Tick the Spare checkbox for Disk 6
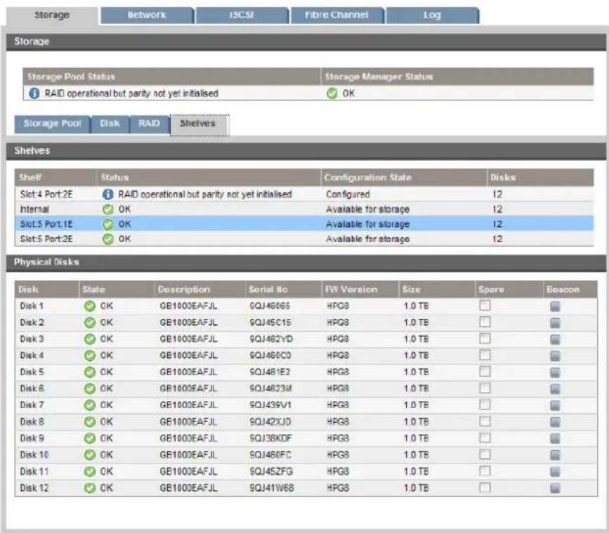This screenshot has height=533, width=609. (x=485, y=388)
